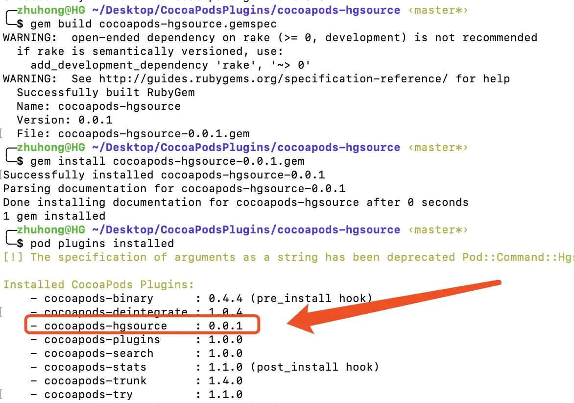The height and width of the screenshot is (403, 574).
Task: Click the 'gem install cocoapods-hgsource-0.0.1.gem' command
Action: [167, 161]
